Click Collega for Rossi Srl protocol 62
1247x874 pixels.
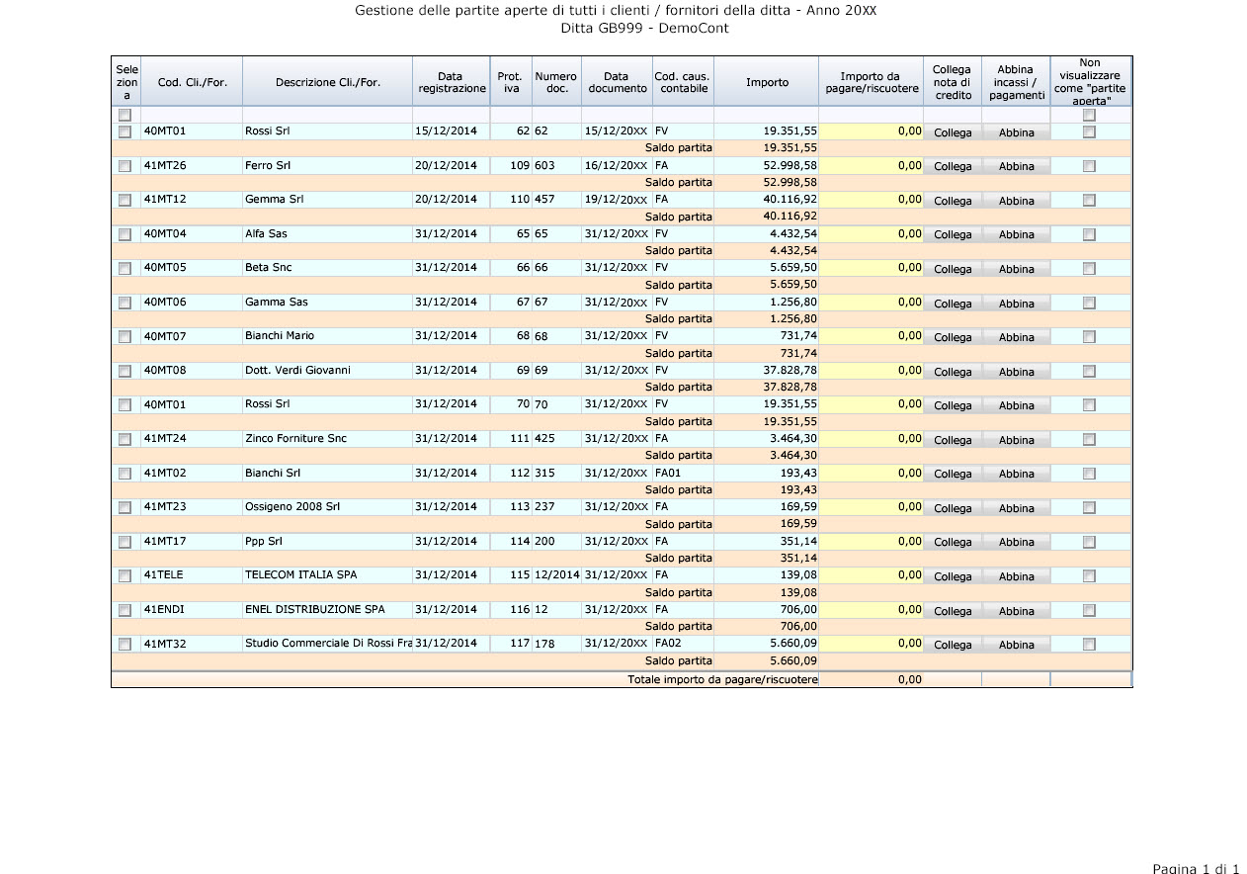(953, 132)
